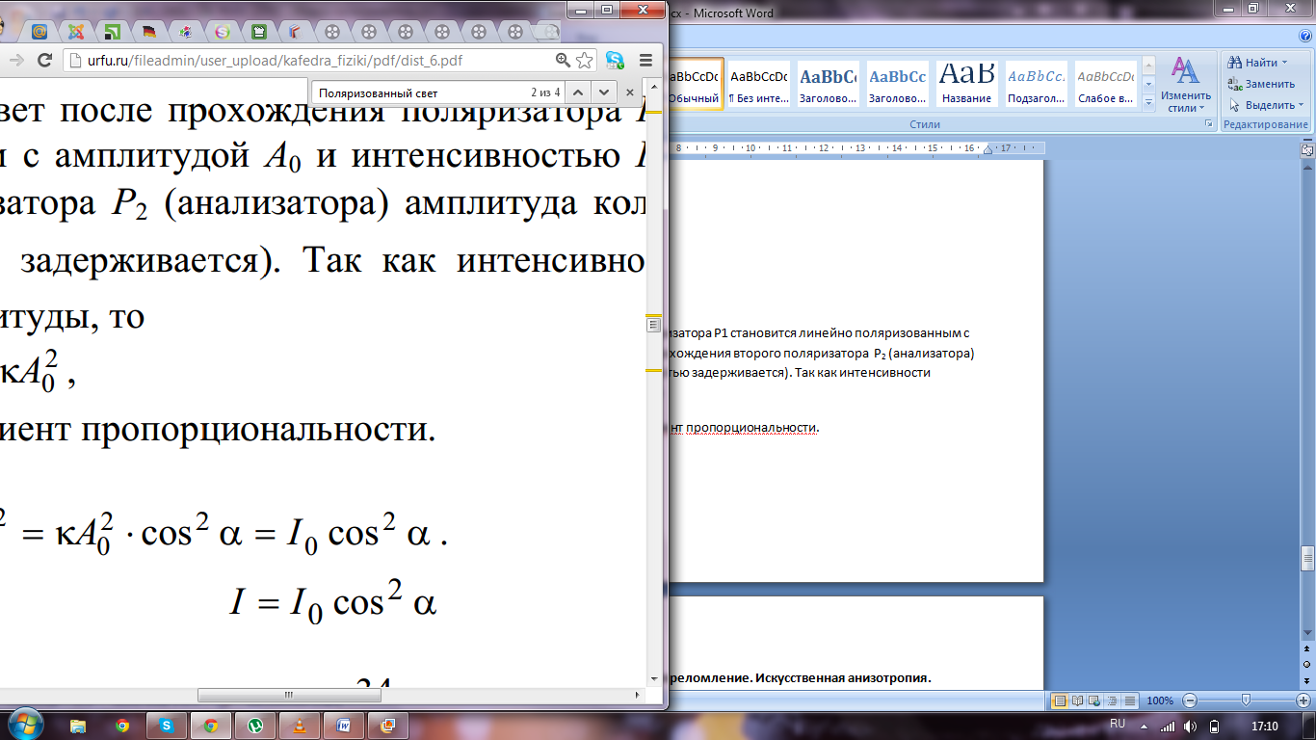Switch to the tab with book icon
Image resolution: width=1316 pixels, height=740 pixels.
(296, 31)
